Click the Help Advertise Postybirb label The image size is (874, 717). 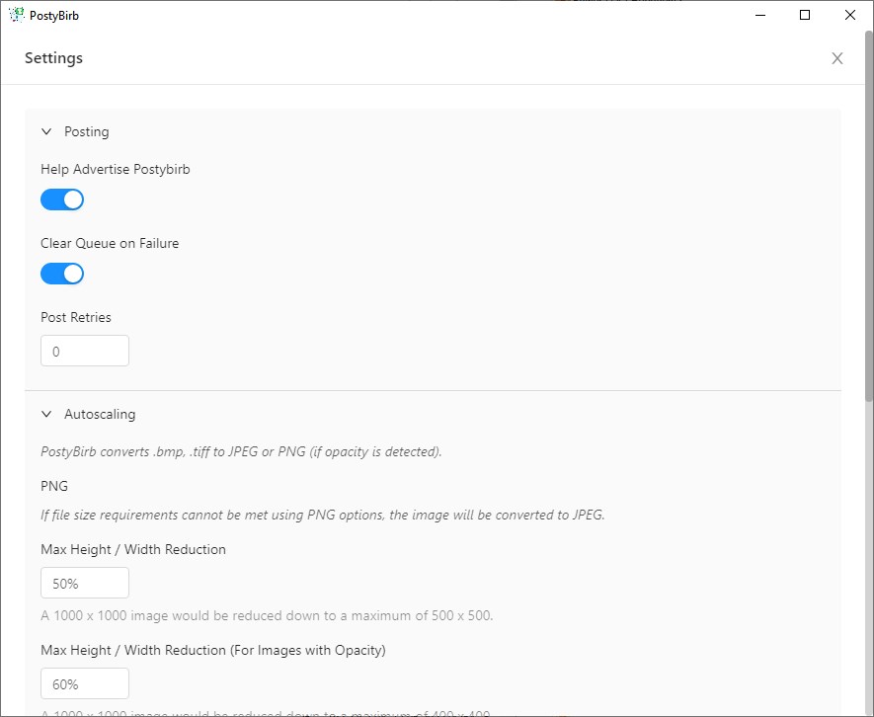[116, 169]
